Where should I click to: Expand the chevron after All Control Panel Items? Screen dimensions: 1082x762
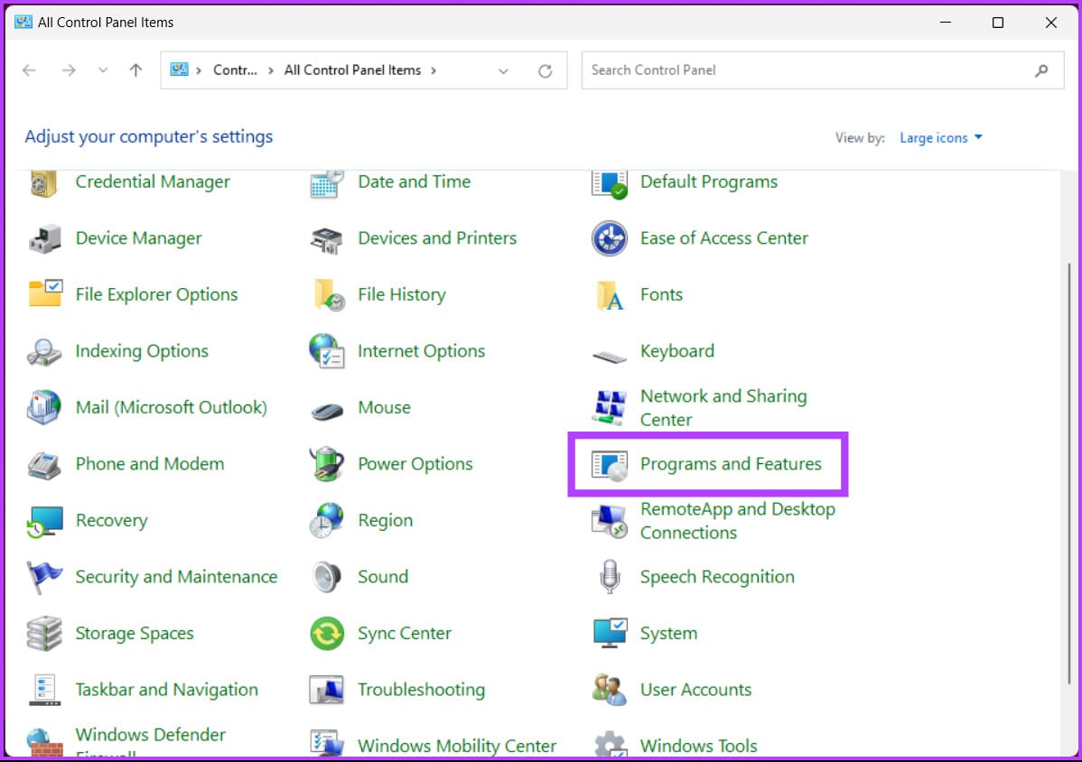(x=434, y=70)
